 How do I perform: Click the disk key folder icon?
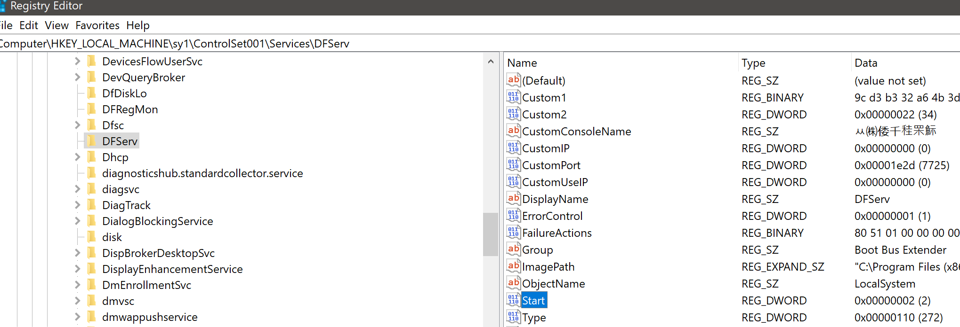tap(92, 237)
